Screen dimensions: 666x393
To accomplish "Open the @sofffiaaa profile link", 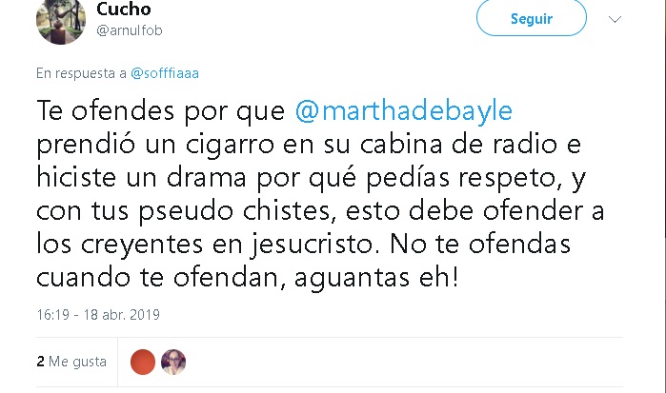I will pos(165,73).
